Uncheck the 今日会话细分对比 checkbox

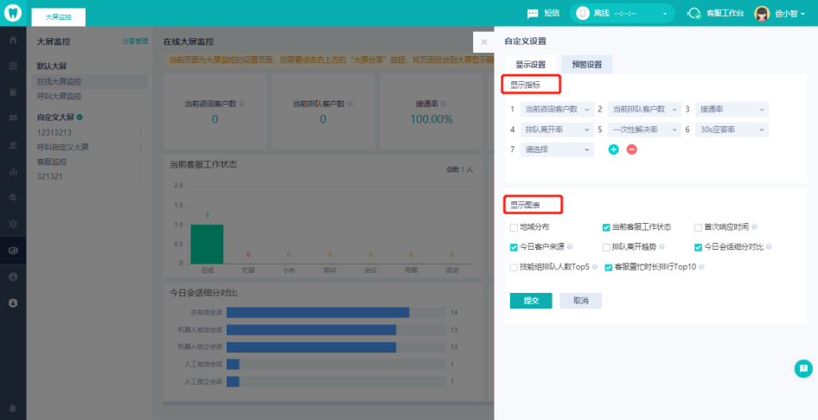[698, 247]
